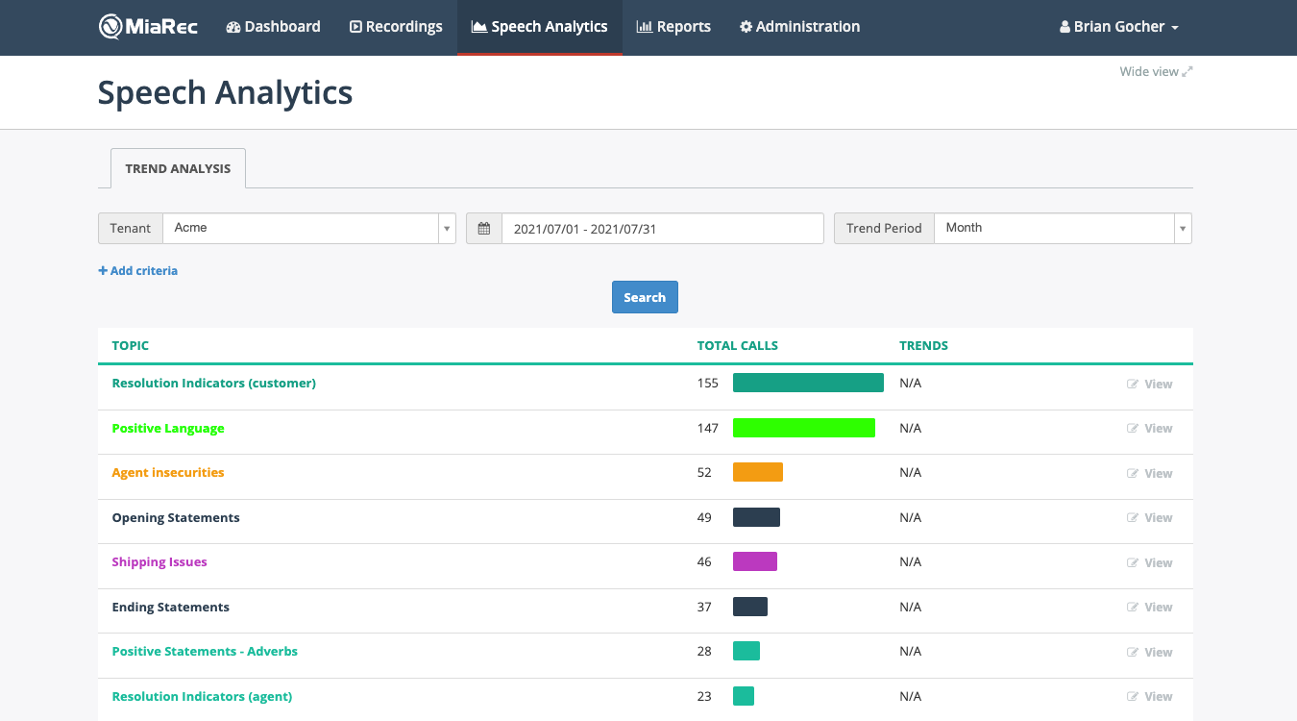Click the date range input field

[663, 229]
